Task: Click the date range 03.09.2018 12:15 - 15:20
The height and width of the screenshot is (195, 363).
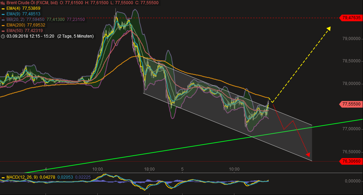Action: (x=30, y=36)
